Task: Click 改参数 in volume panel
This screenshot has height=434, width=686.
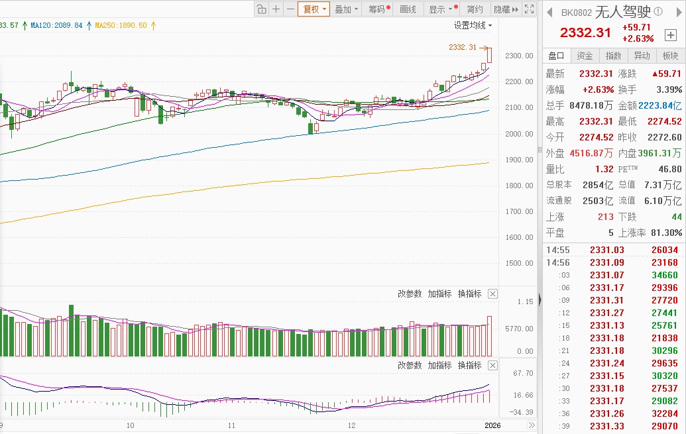Action: click(410, 294)
